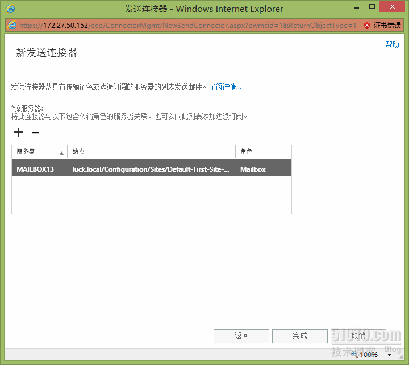Viewport: 409px width, 365px height.
Task: Open the 了解详情 link
Action: click(x=225, y=87)
